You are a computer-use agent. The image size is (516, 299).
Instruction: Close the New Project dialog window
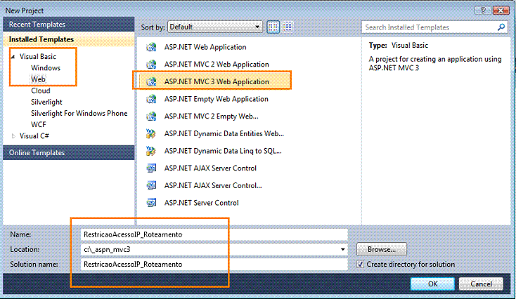[501, 11]
